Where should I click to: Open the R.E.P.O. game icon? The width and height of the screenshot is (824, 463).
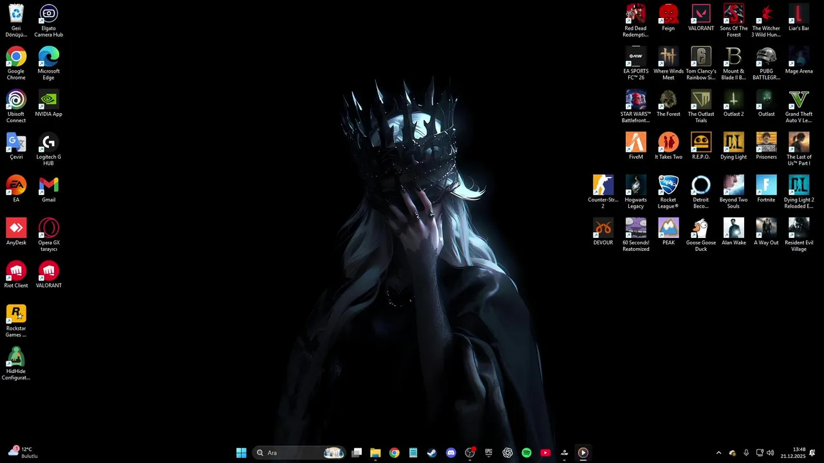(701, 147)
